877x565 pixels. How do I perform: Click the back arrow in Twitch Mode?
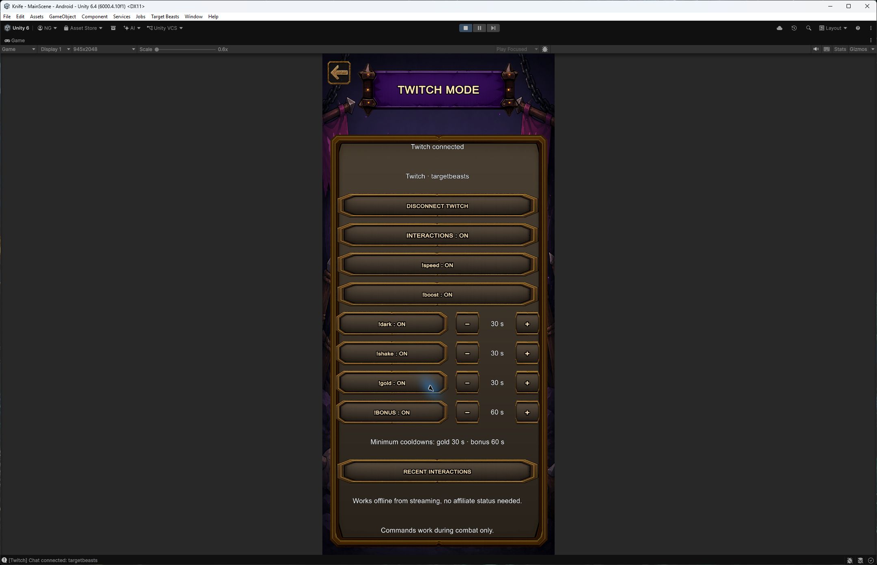[x=339, y=73]
